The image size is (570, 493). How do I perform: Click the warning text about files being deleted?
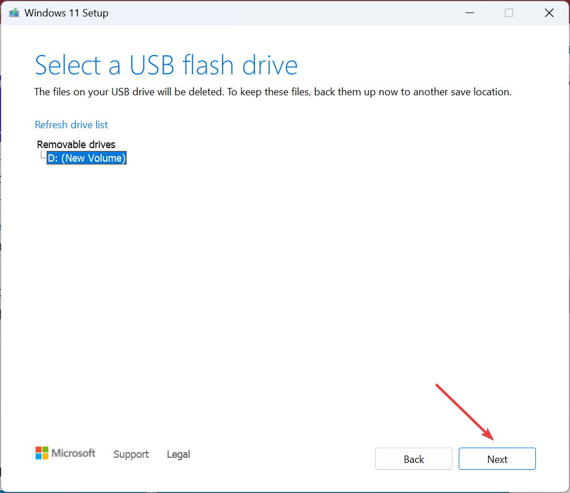[x=273, y=92]
